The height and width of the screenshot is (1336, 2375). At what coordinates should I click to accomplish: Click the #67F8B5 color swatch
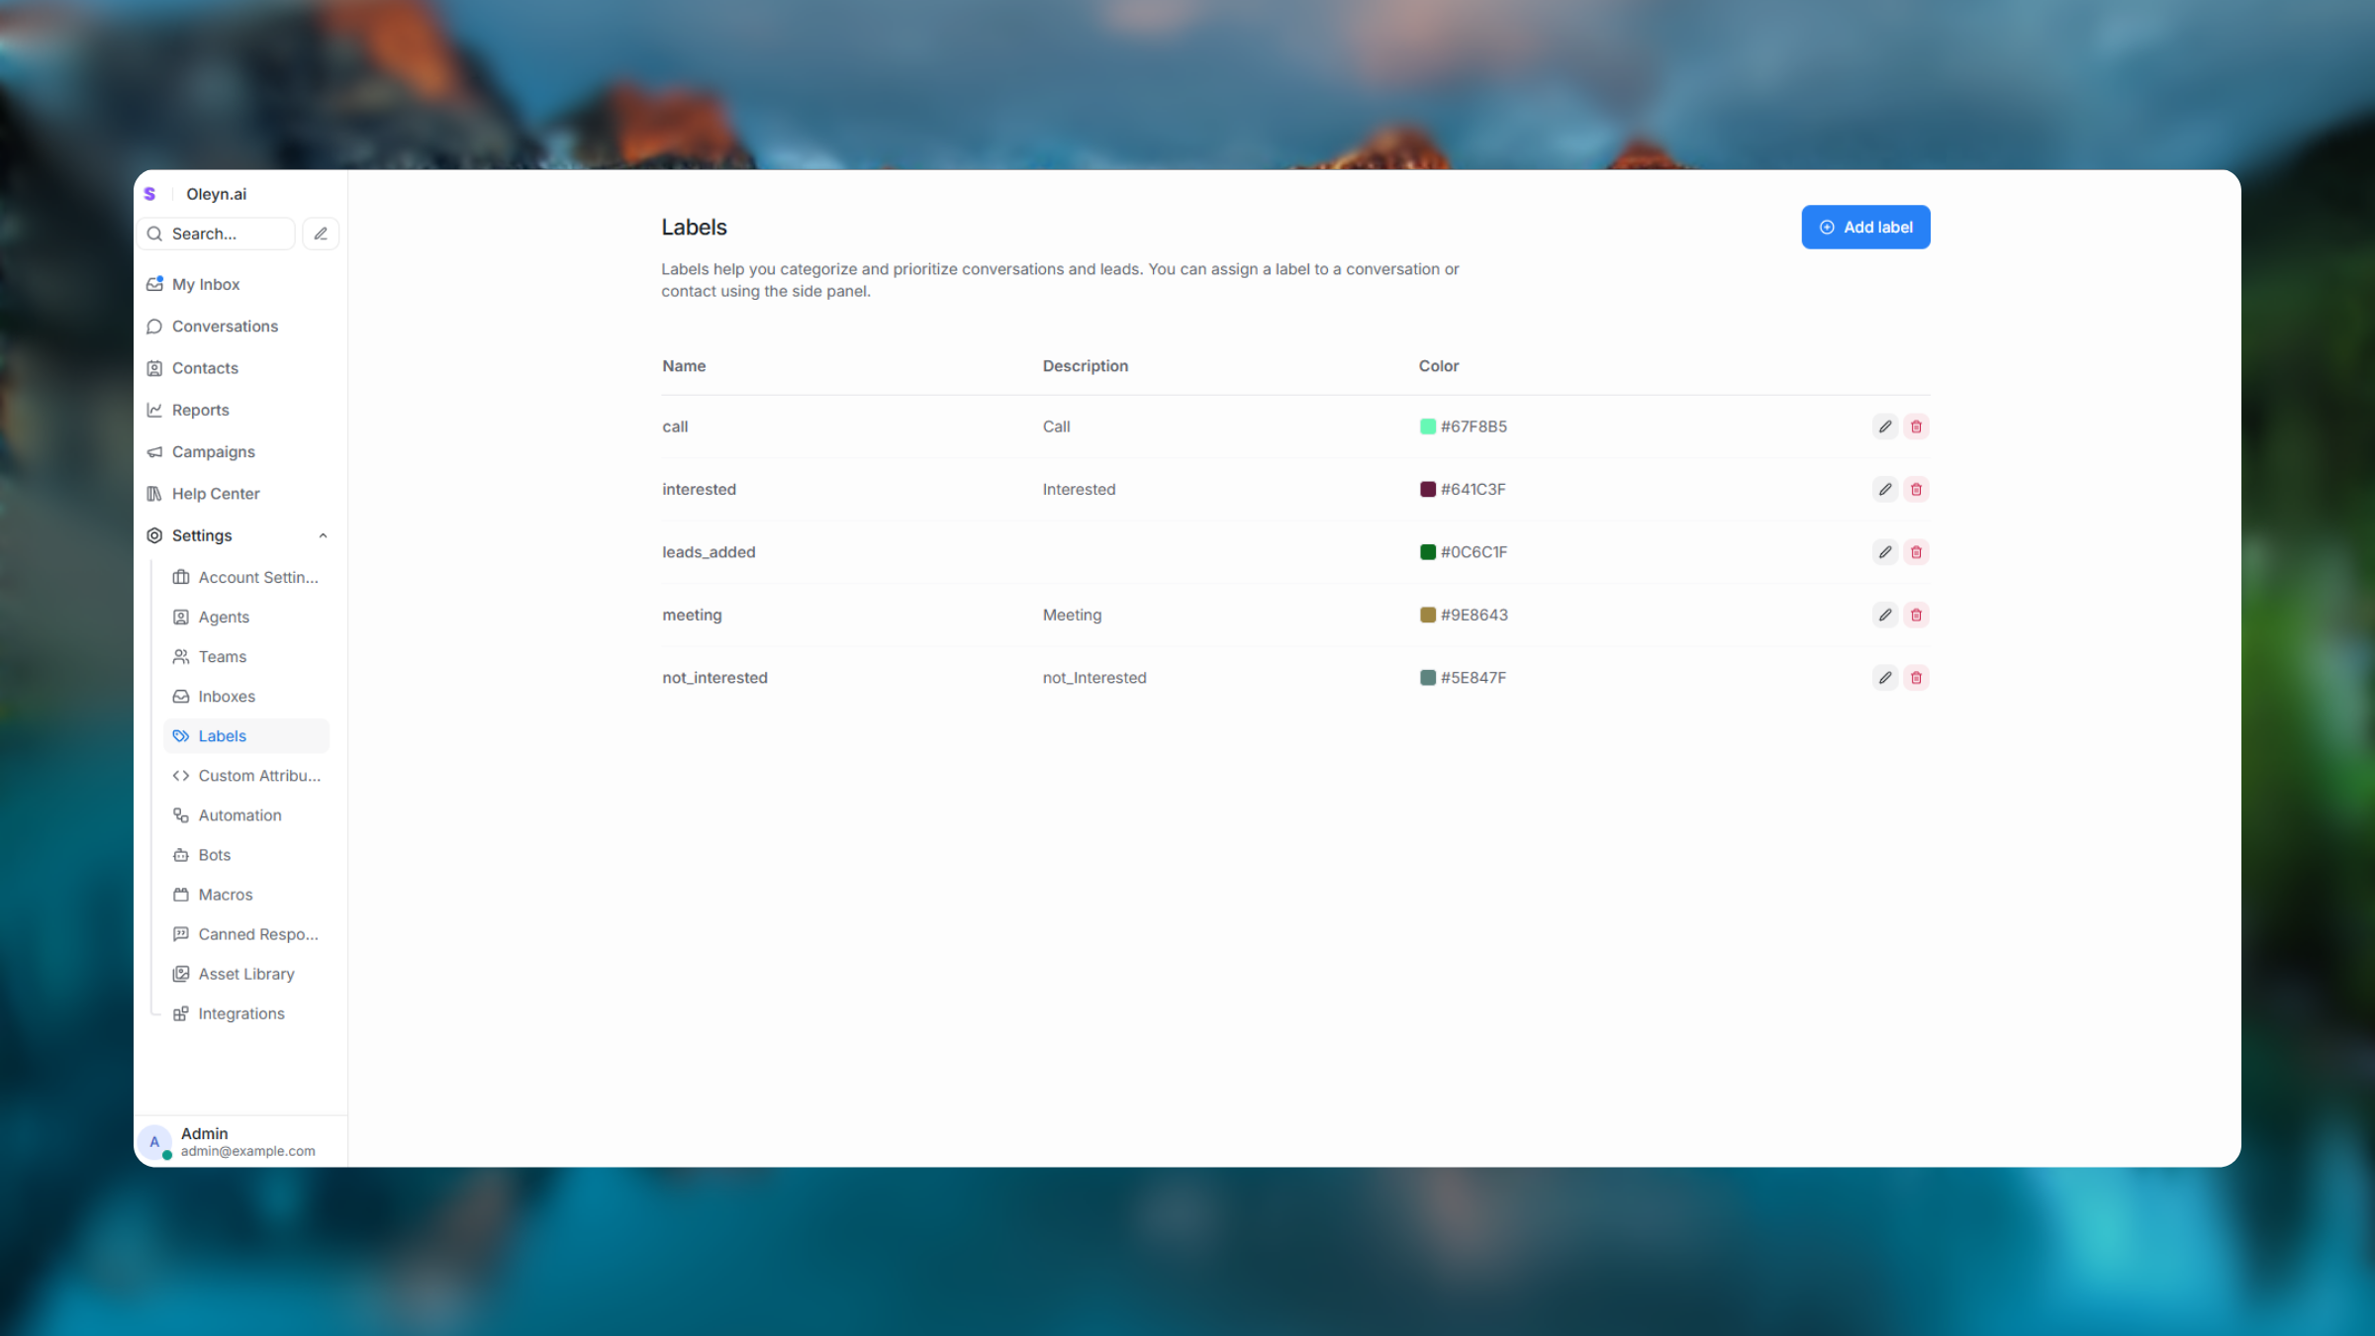coord(1427,427)
